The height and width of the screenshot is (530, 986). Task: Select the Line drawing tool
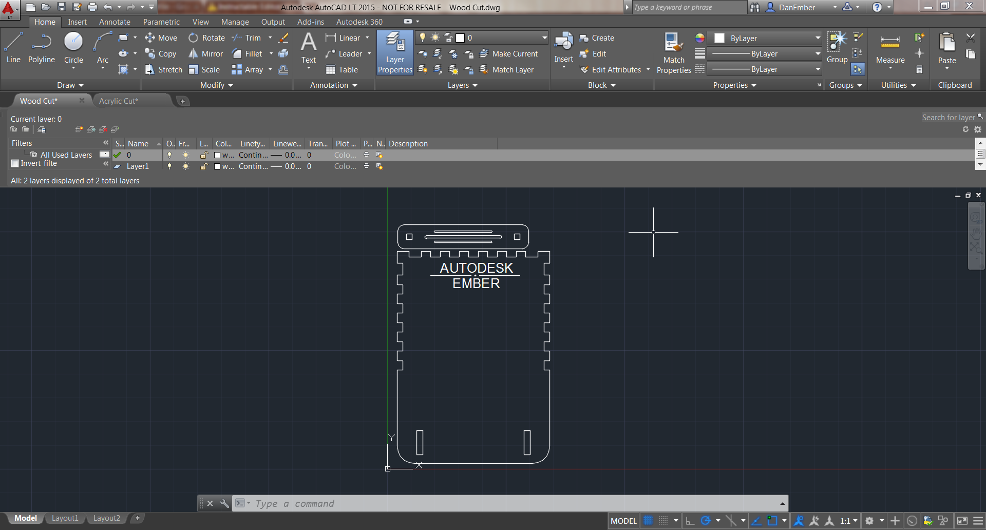13,47
